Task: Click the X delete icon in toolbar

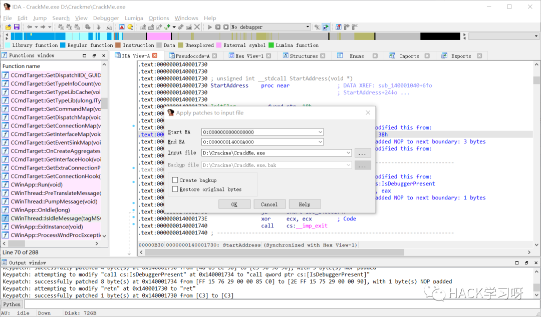Action: 197,27
